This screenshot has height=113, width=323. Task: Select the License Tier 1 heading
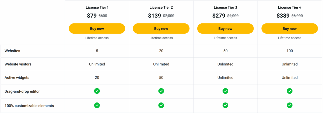pyautogui.click(x=97, y=7)
